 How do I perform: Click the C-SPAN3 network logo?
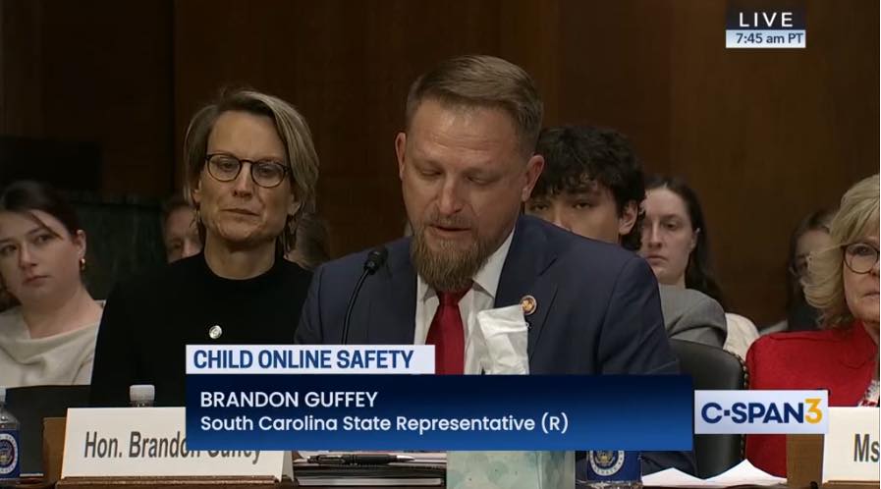coord(761,412)
